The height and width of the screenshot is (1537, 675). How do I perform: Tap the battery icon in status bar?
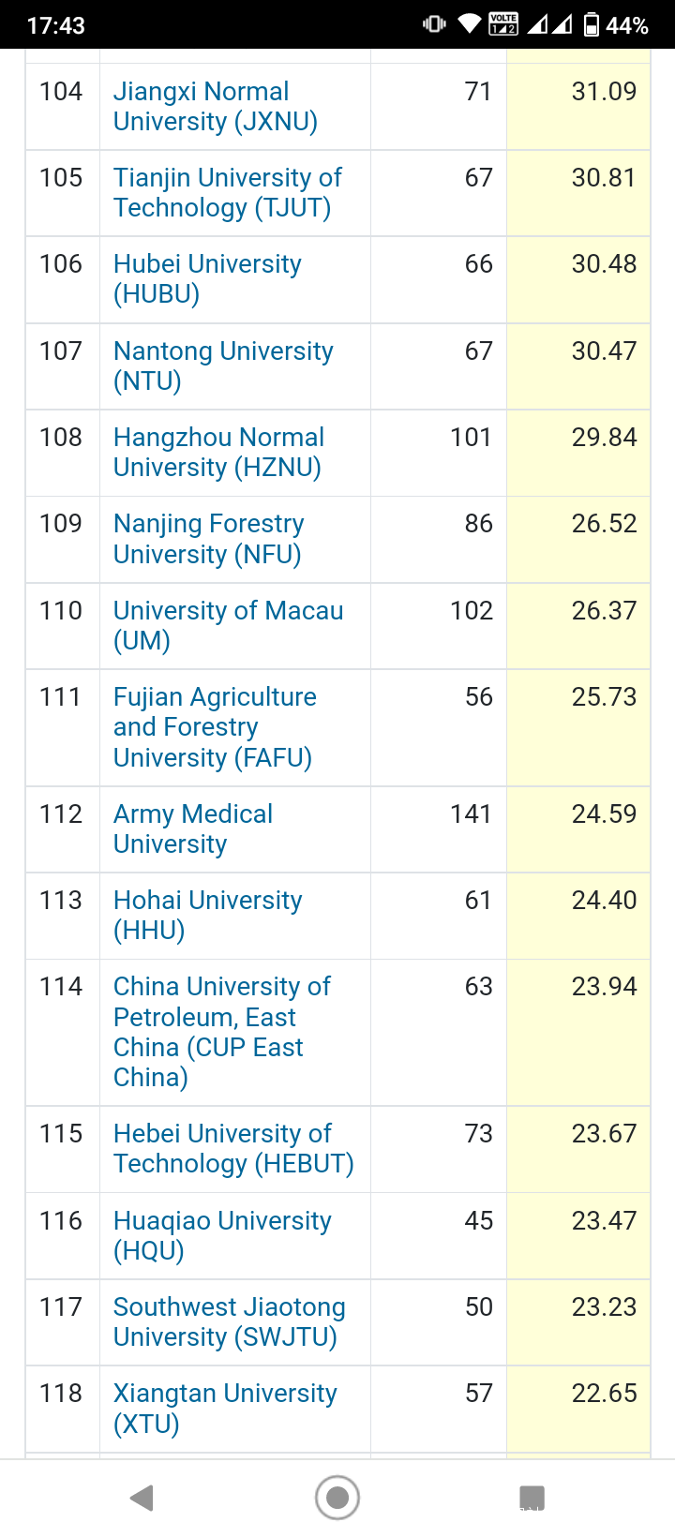(592, 24)
